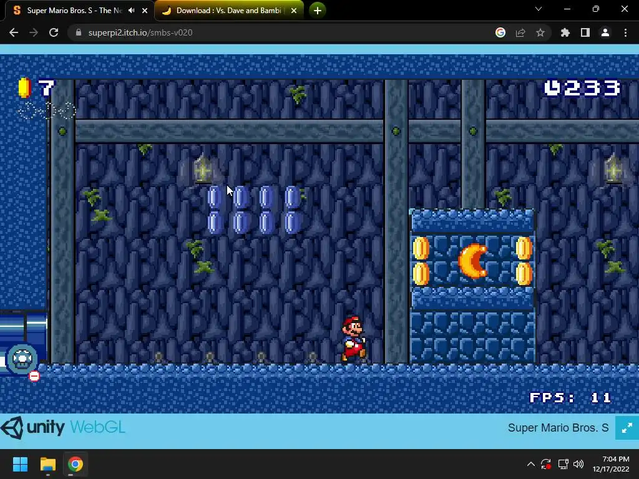This screenshot has width=639, height=479.
Task: Share this page icon
Action: (520, 32)
